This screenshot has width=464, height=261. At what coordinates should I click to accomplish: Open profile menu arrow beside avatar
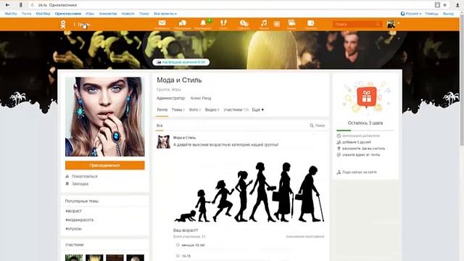point(398,23)
